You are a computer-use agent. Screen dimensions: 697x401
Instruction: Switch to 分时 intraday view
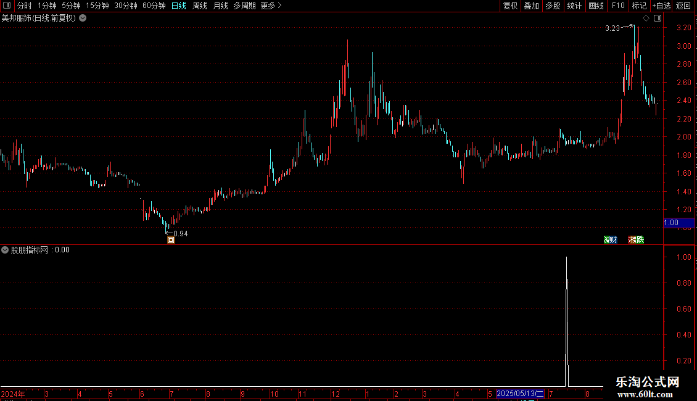[x=25, y=6]
